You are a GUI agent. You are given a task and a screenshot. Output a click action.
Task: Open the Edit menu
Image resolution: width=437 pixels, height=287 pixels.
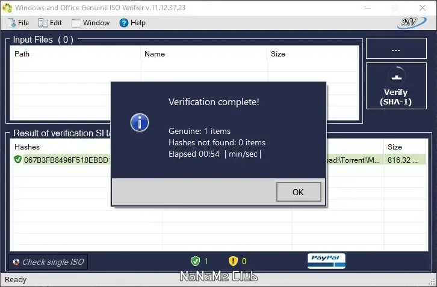tap(50, 23)
